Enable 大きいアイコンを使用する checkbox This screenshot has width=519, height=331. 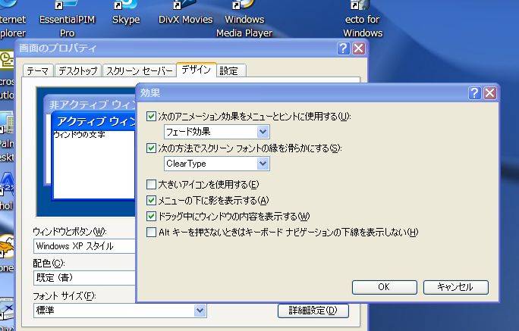pos(151,185)
